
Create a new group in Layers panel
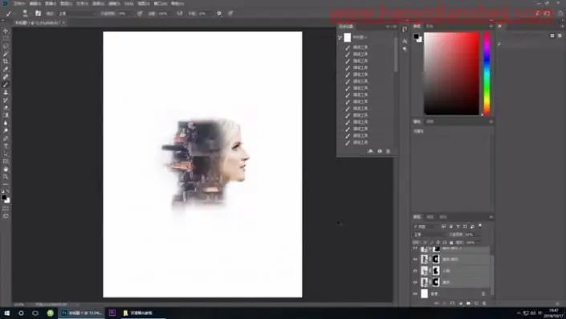[469, 304]
